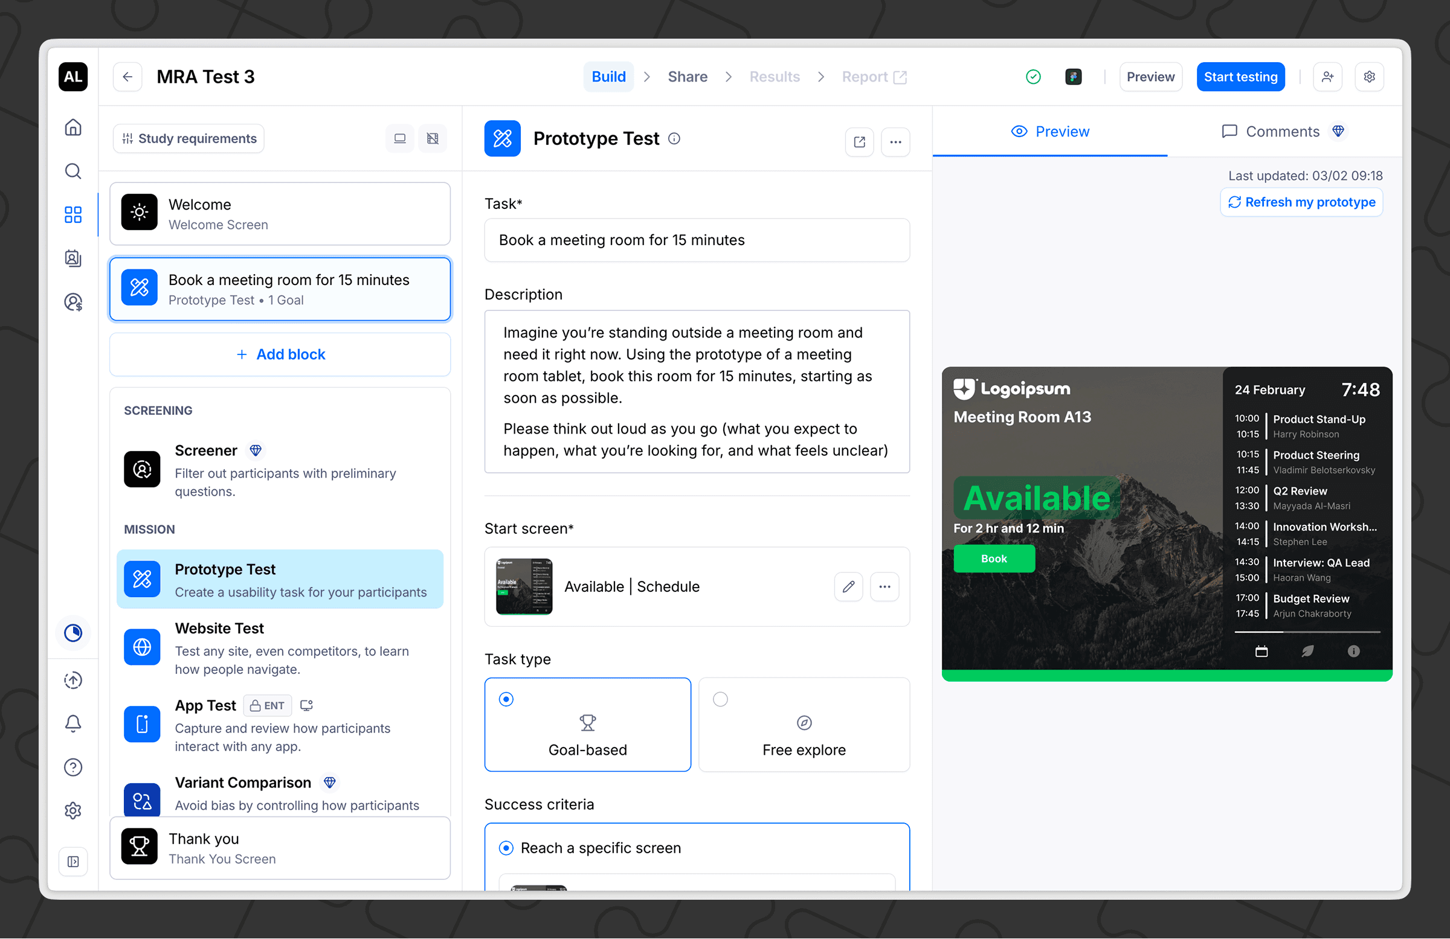Screen dimensions: 1450x939
Task: Open the projects grid icon in sidebar
Action: [73, 214]
